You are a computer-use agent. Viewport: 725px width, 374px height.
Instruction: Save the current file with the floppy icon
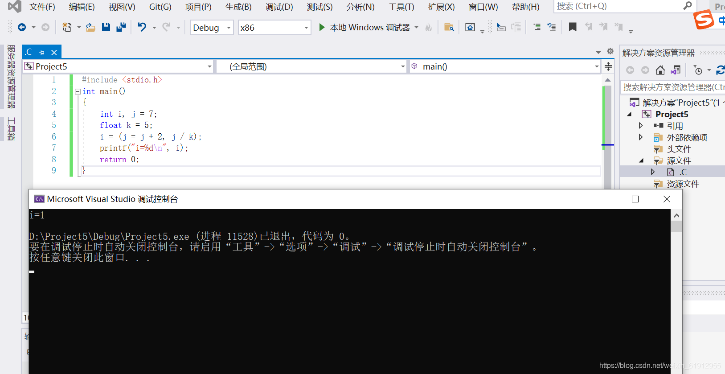tap(106, 28)
